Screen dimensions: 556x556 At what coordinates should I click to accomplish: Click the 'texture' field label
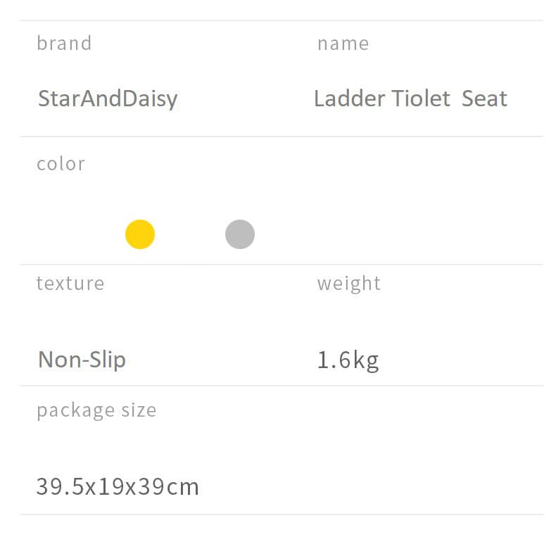tap(70, 284)
